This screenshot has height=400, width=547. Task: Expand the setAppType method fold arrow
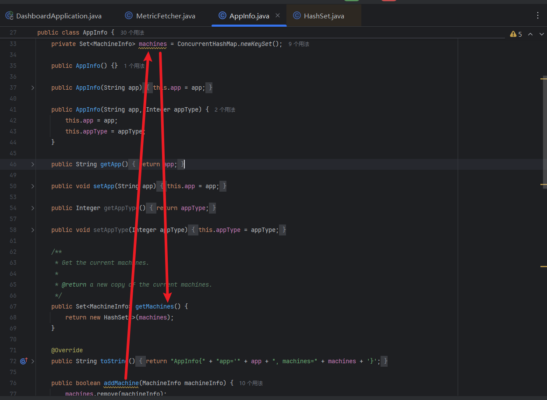(x=32, y=230)
